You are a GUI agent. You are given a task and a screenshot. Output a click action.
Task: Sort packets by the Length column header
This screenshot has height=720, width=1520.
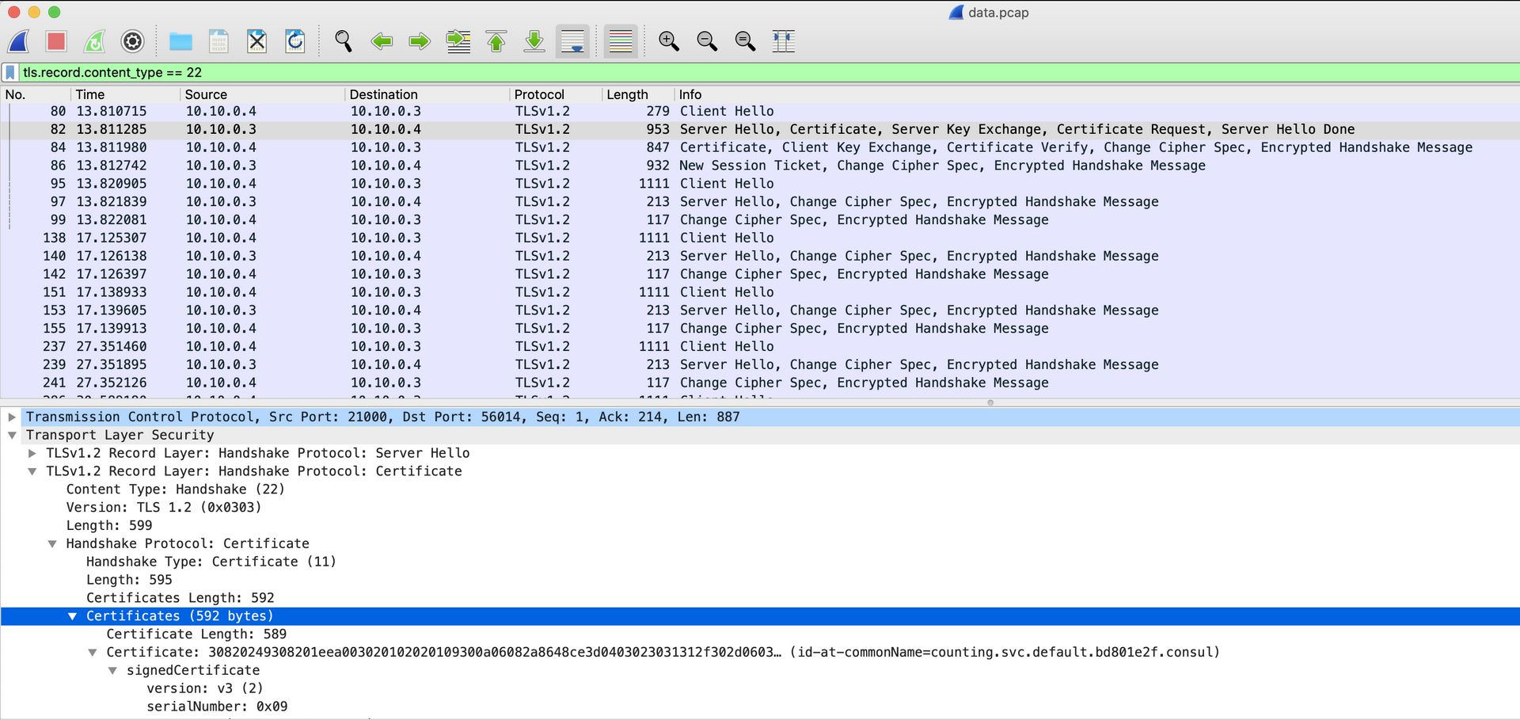[627, 94]
